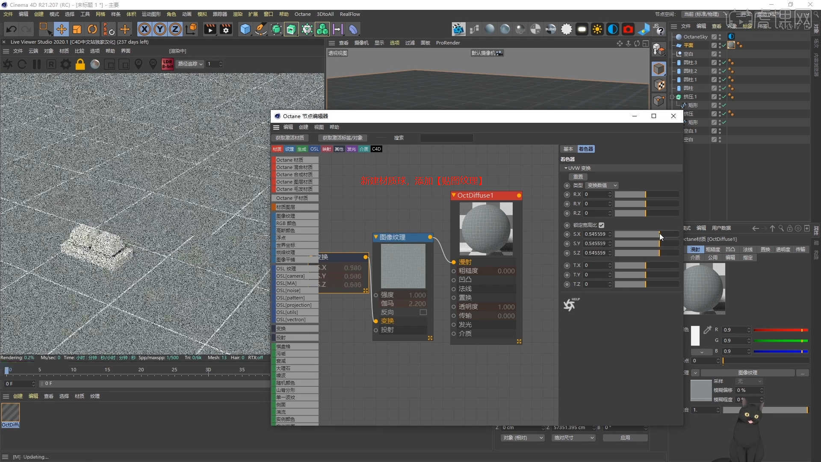The height and width of the screenshot is (462, 821).
Task: Adjust the R.X rotation slider
Action: click(647, 195)
